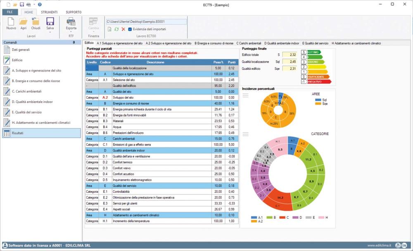The image size is (413, 251).
Task: Select H. Adattamento ai cambiamenti climatici in sidebar
Action: coord(42,123)
